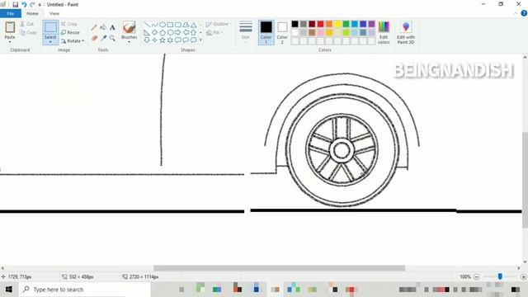Collapse the ribbon with the chevron
This screenshot has width=528, height=297.
point(516,13)
